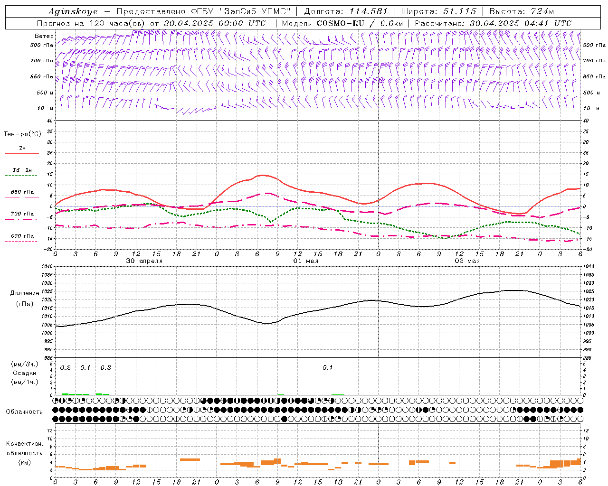Click the red solid 2м legend line
Image resolution: width=608 pixels, height=486 pixels.
click(22, 153)
